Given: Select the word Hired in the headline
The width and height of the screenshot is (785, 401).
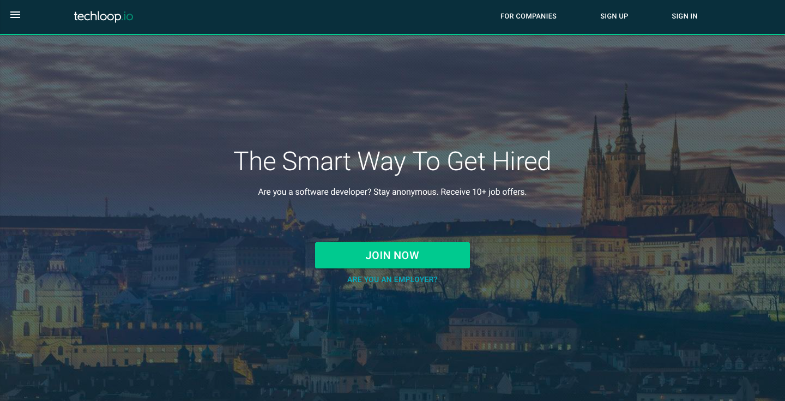Looking at the screenshot, I should pyautogui.click(x=521, y=161).
